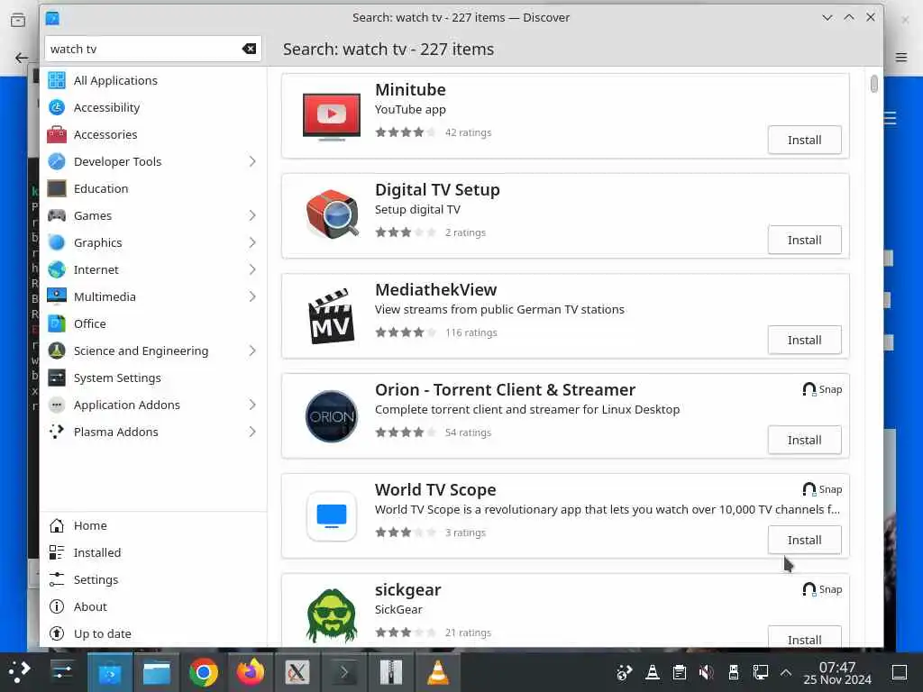The height and width of the screenshot is (692, 923).
Task: Click the Snap badge on Orion card
Action: [822, 389]
